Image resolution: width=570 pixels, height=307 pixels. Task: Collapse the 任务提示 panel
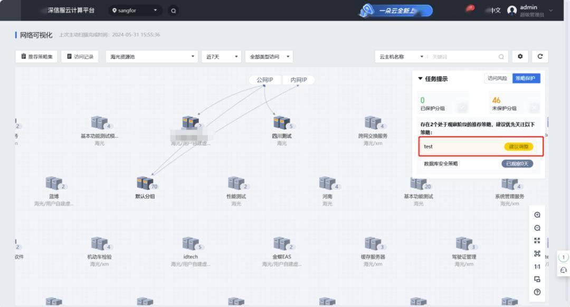point(420,79)
